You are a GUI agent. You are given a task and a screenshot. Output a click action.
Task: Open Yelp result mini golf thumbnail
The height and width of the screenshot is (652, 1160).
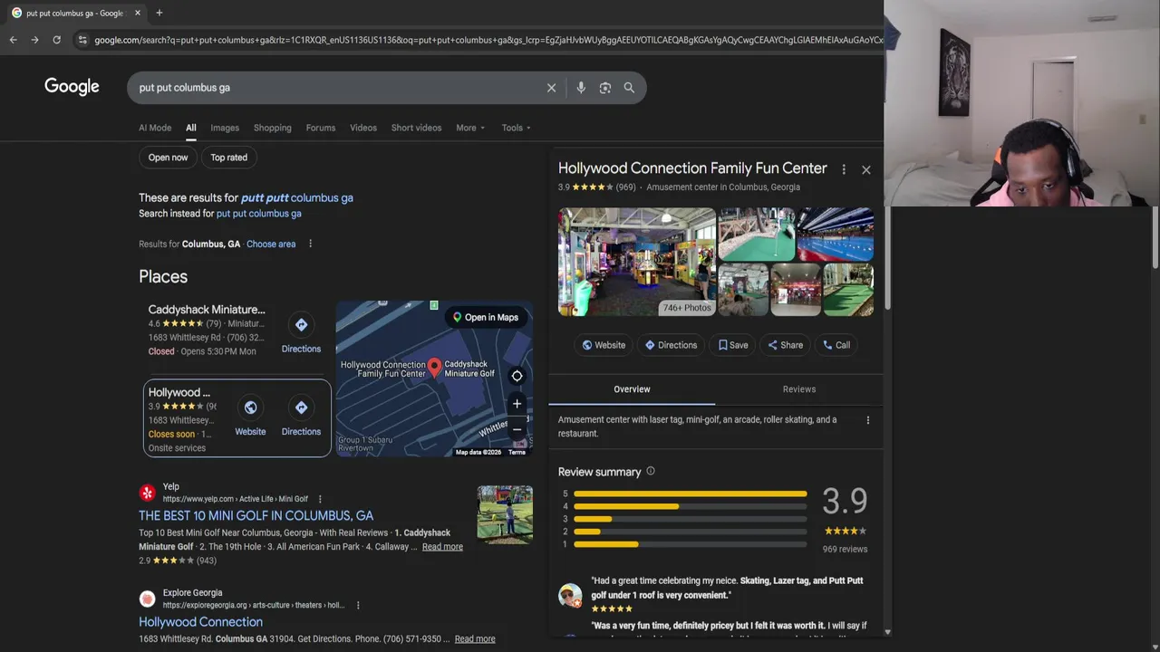tap(505, 514)
